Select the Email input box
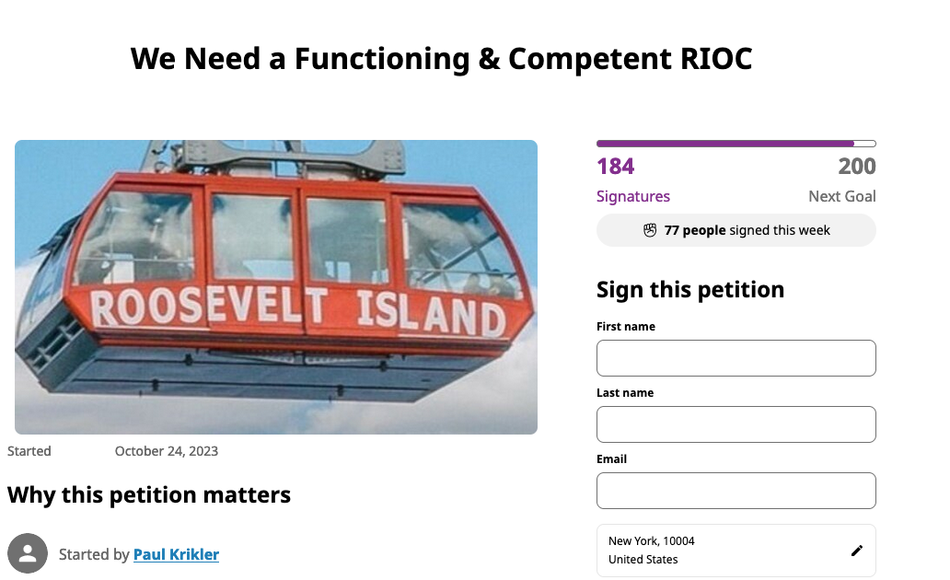This screenshot has height=580, width=950. pos(736,491)
